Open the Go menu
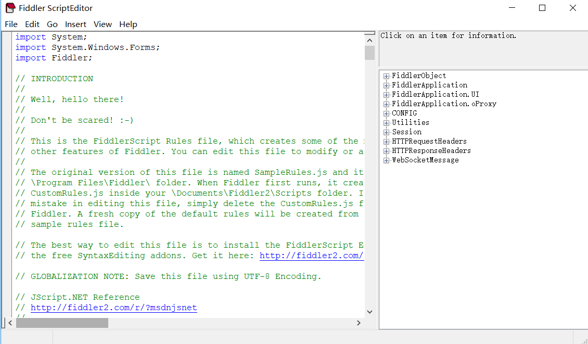 pos(52,24)
